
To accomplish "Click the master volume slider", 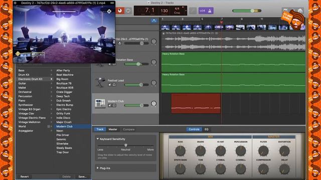I will 247,10.
